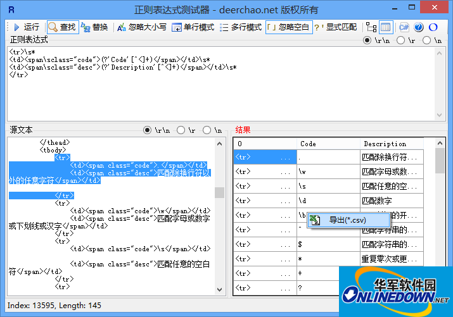Click the '0' column header in results

point(265,144)
